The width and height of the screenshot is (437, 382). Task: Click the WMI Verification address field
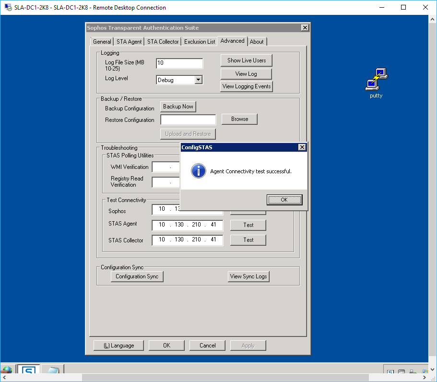pyautogui.click(x=166, y=167)
